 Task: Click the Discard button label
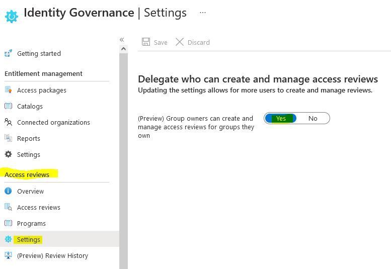198,43
